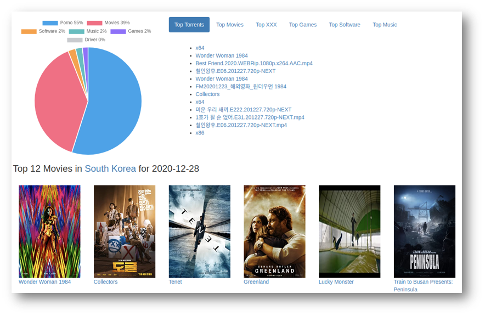Click the blue Porno pie slice

tap(115, 102)
